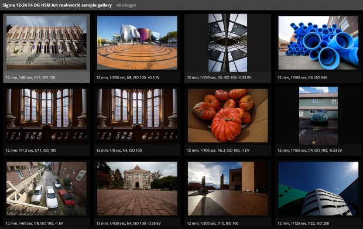Open the blue Volkswagen Beetle thumbnail
The image size is (363, 229).
pos(319,115)
